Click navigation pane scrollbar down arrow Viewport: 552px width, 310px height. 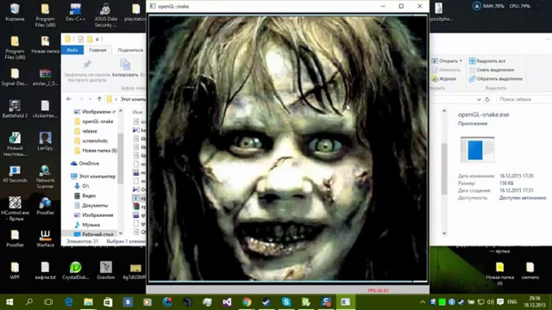point(121,232)
